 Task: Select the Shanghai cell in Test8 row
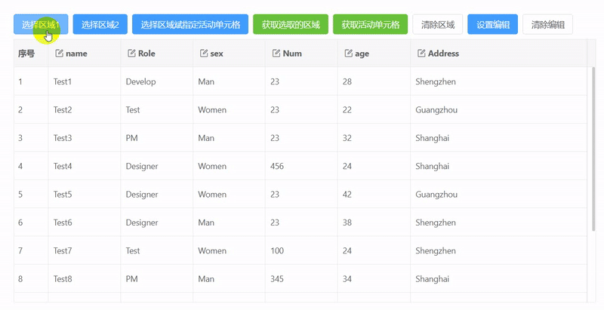[499, 279]
